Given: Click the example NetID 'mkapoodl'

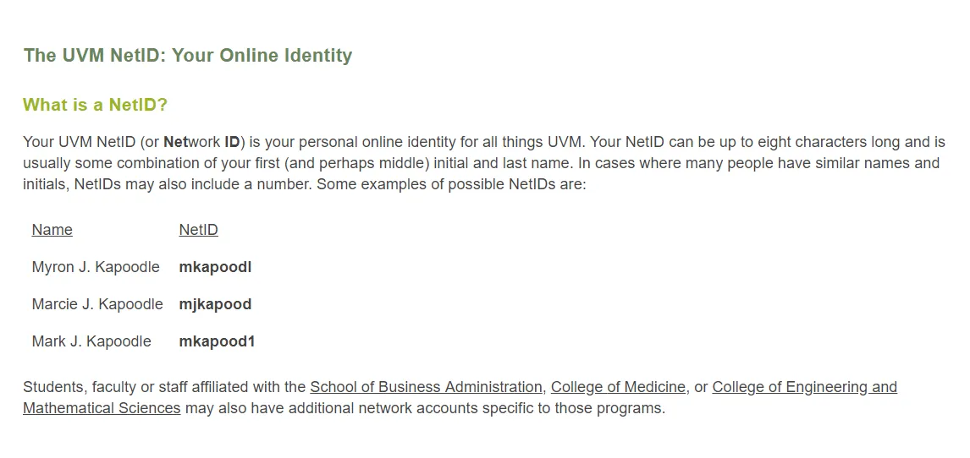Looking at the screenshot, I should pyautogui.click(x=215, y=267).
